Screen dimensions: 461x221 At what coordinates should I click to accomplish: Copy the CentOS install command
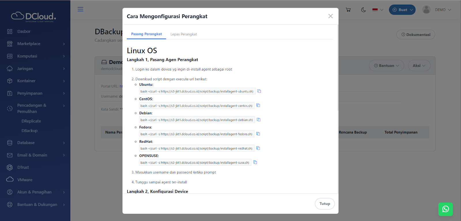(x=258, y=105)
